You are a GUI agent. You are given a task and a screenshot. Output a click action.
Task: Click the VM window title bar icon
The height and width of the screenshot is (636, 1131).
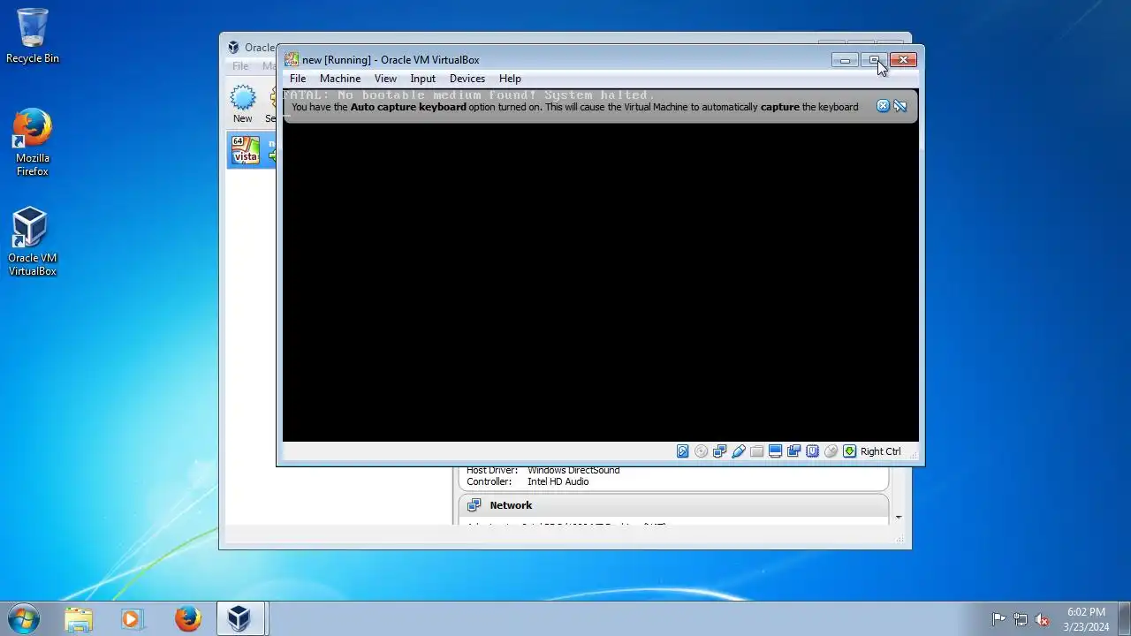pos(292,60)
